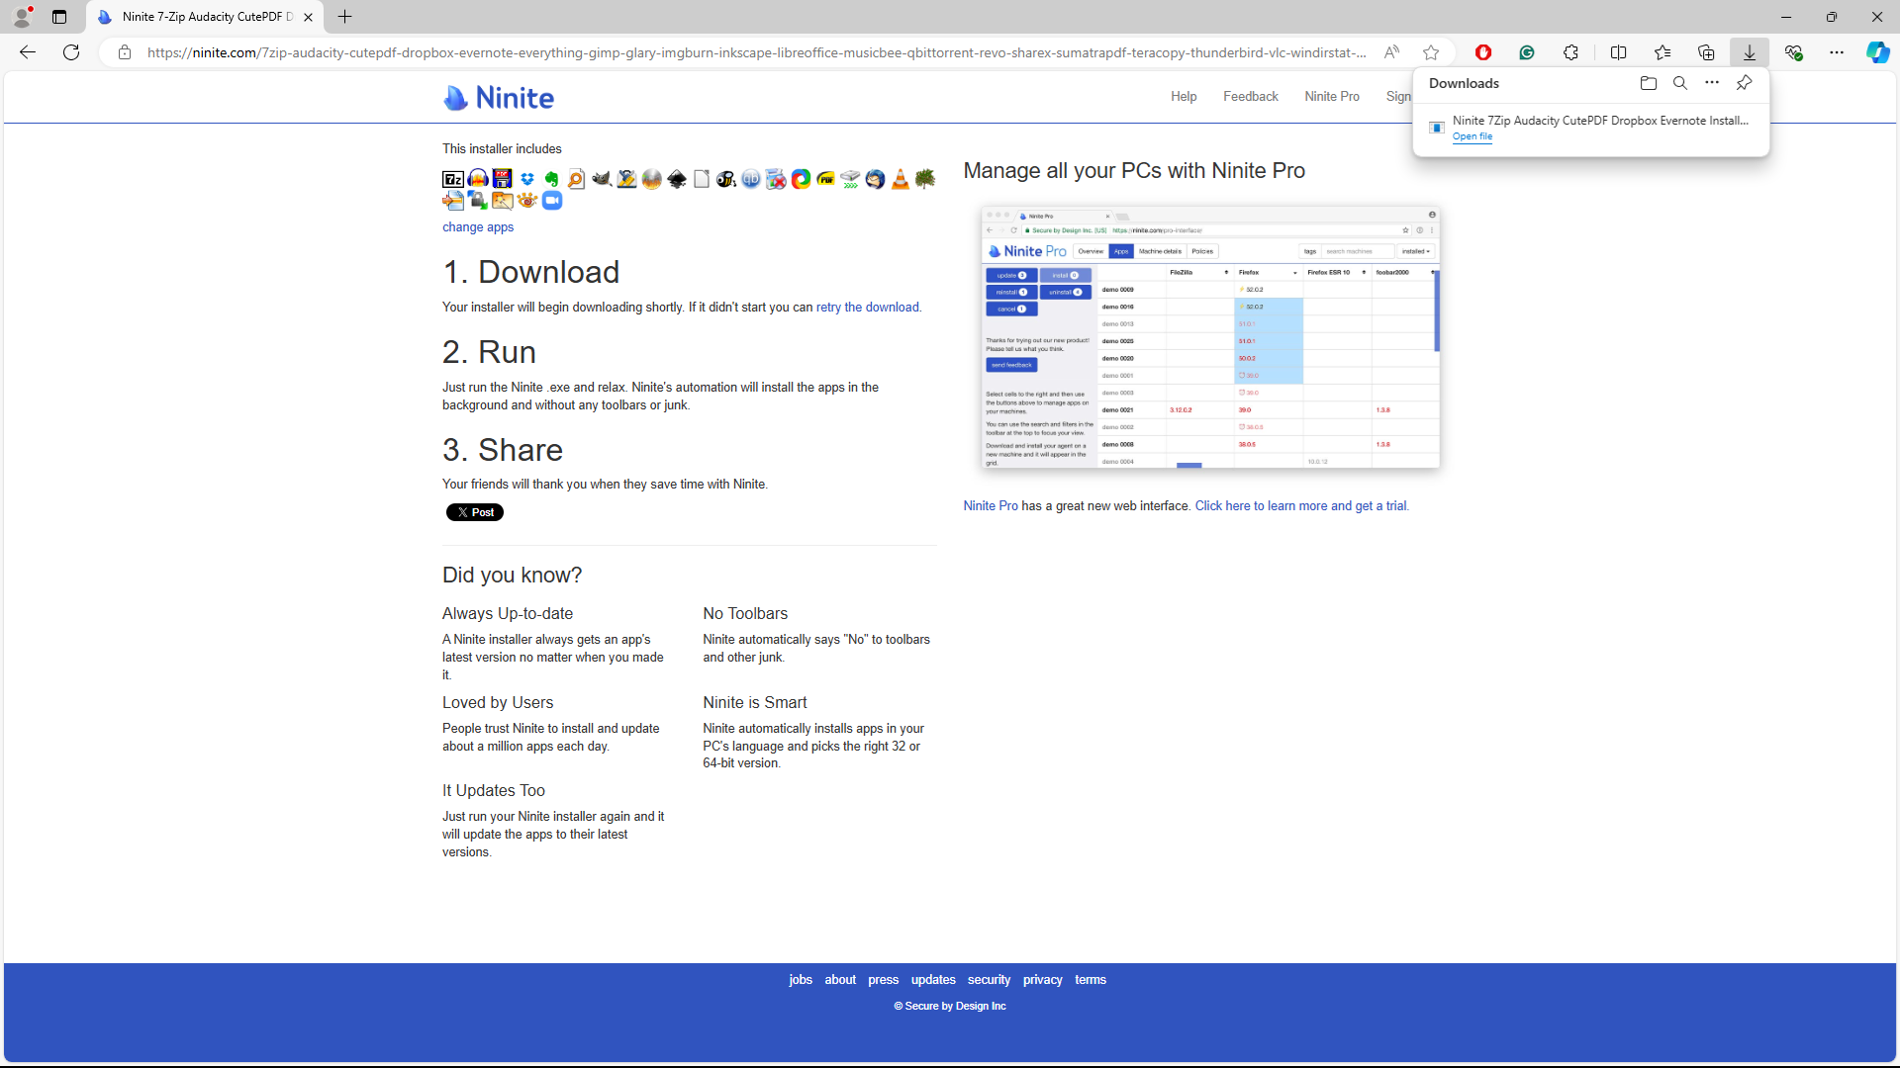Open the downloads folder icon
The height and width of the screenshot is (1068, 1900).
point(1648,83)
